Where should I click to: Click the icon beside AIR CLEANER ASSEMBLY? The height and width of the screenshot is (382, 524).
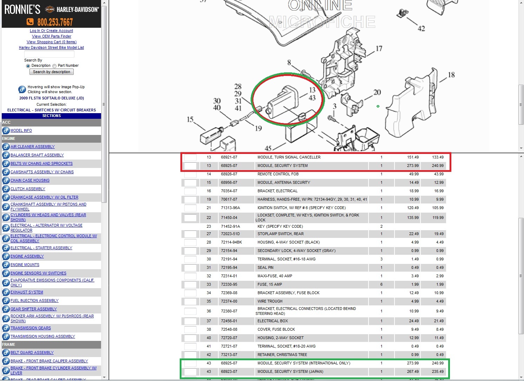tap(6, 147)
